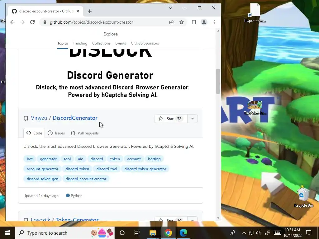319x239 pixels.
Task: Open the Code tab of DiscordGenerator
Action: pos(34,133)
